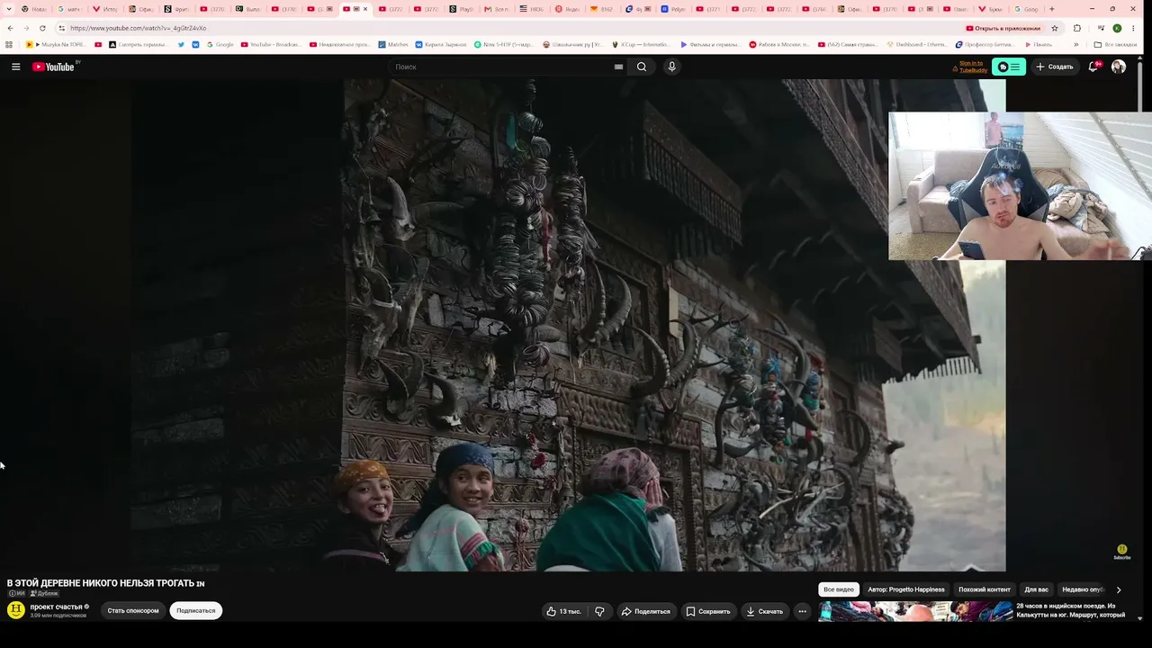Show more filter chips with right arrow

(1119, 589)
